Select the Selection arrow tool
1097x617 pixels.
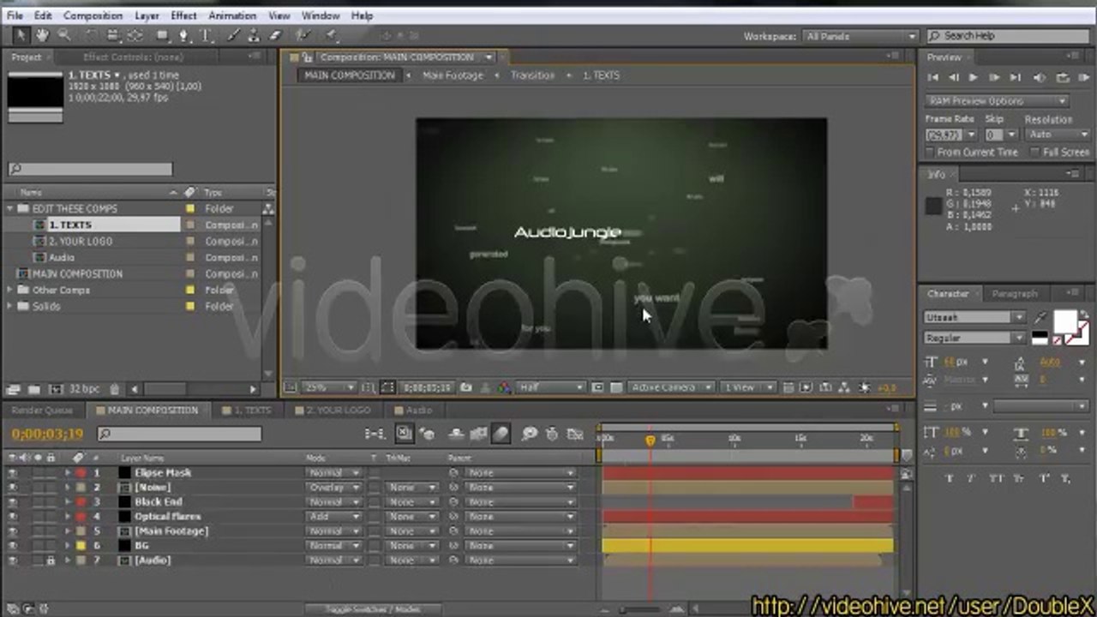point(21,35)
